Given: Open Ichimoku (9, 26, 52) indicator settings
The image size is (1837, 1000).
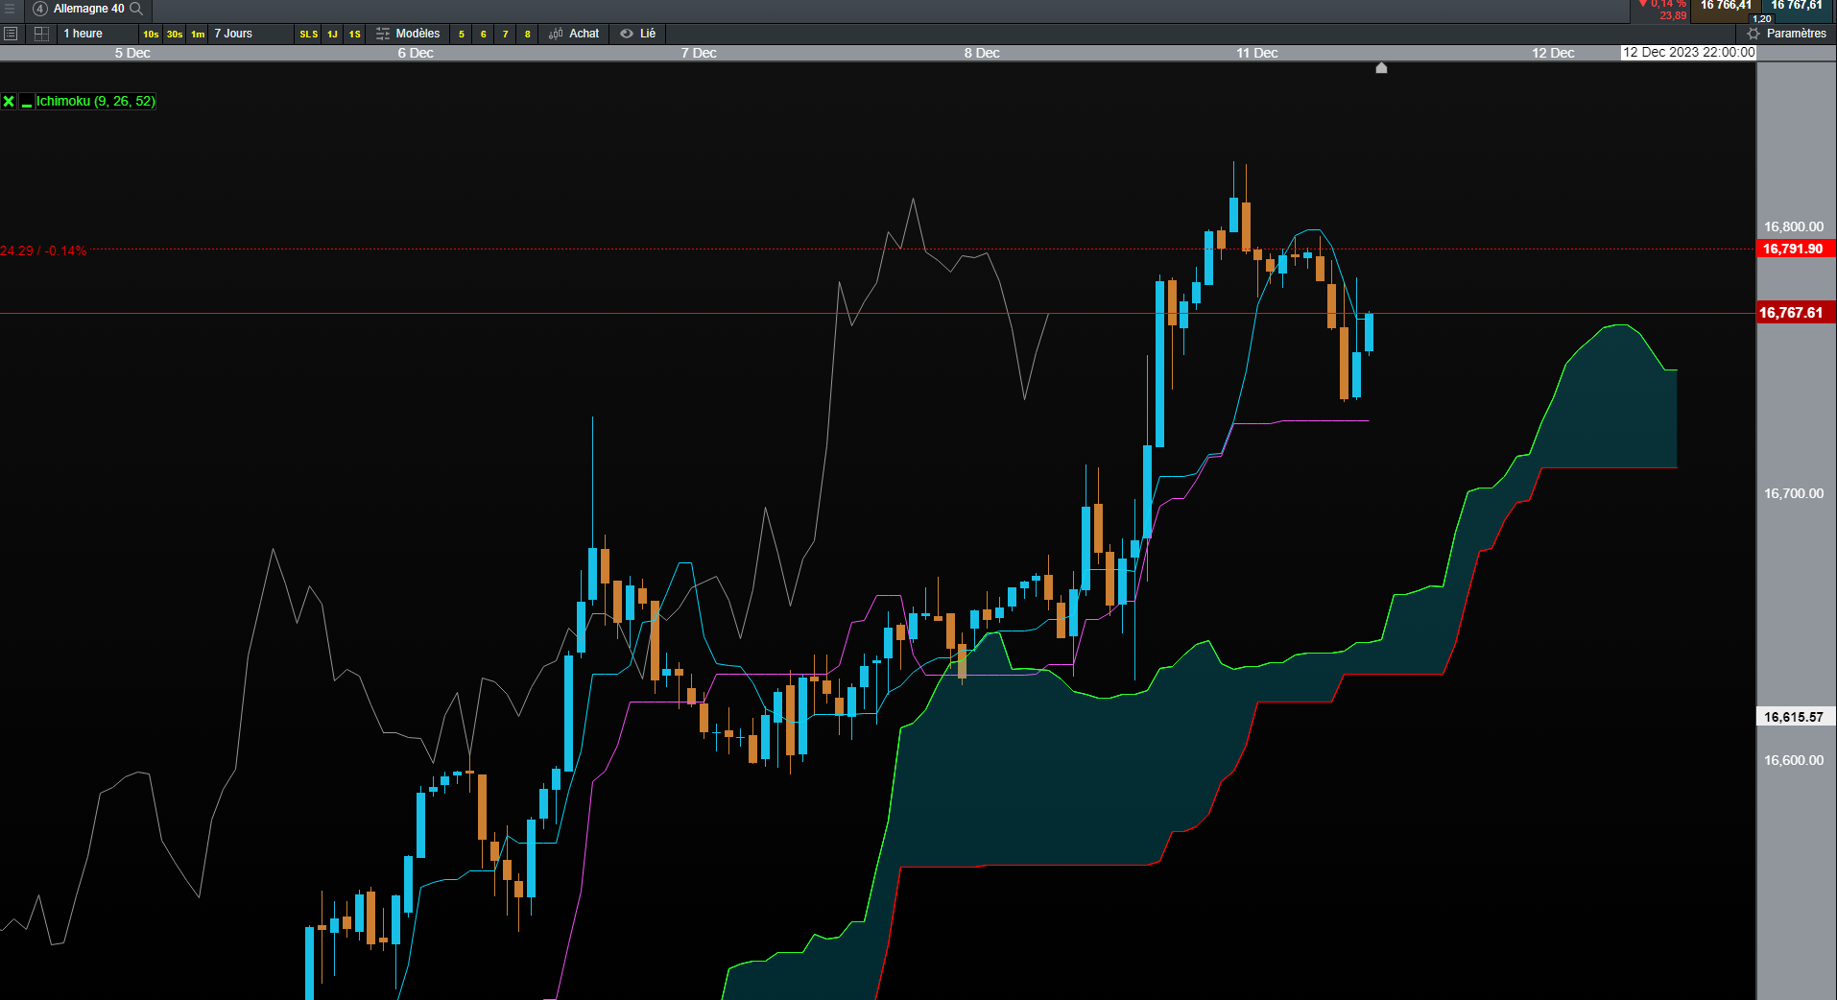Looking at the screenshot, I should tap(96, 101).
